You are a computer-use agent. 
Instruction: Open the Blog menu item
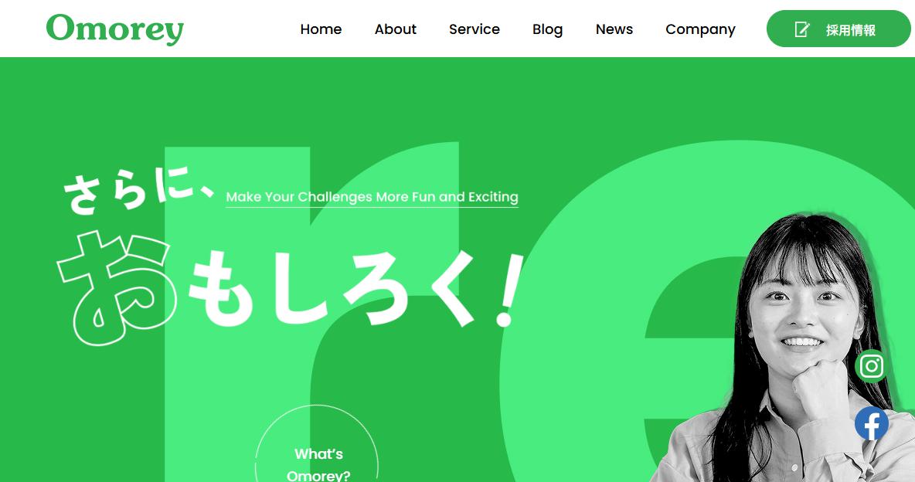pos(547,29)
